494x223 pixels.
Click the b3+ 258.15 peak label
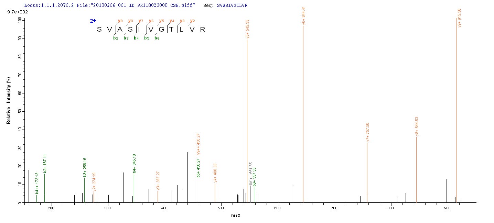(85, 167)
